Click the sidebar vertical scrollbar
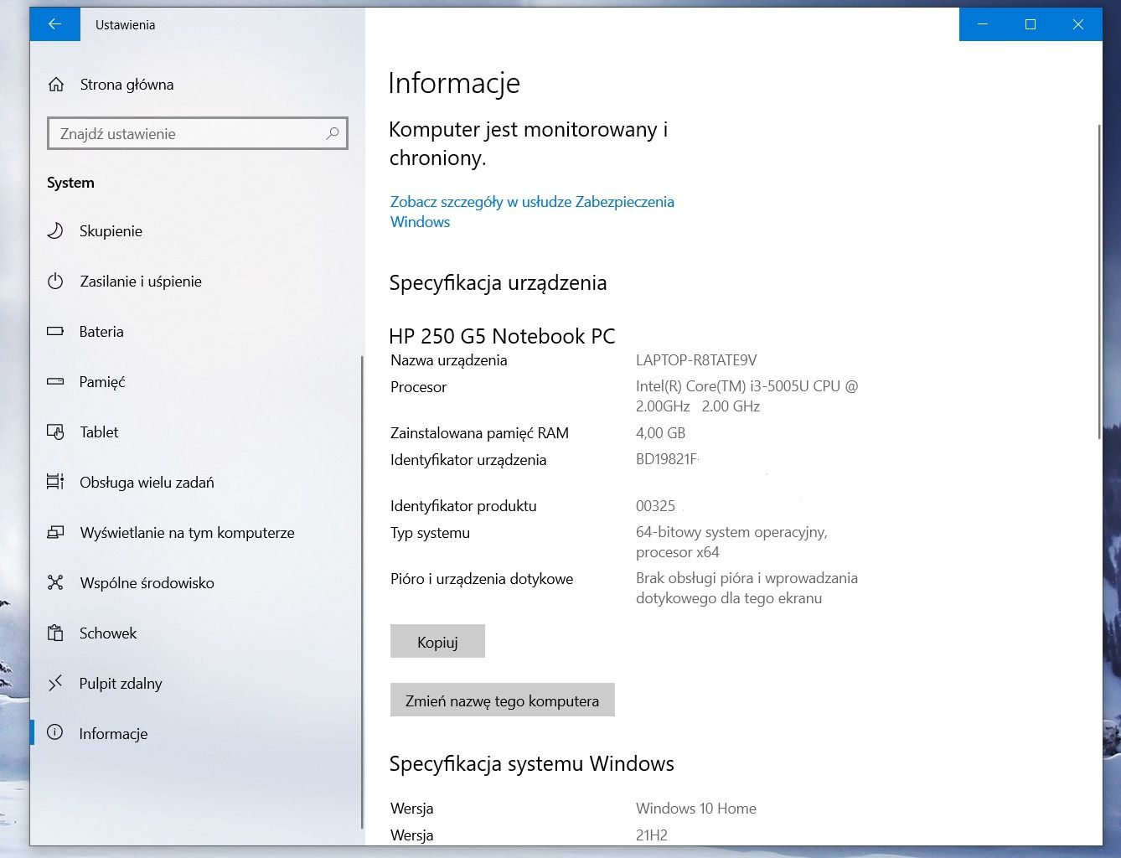Viewport: 1121px width, 858px height. click(x=362, y=592)
